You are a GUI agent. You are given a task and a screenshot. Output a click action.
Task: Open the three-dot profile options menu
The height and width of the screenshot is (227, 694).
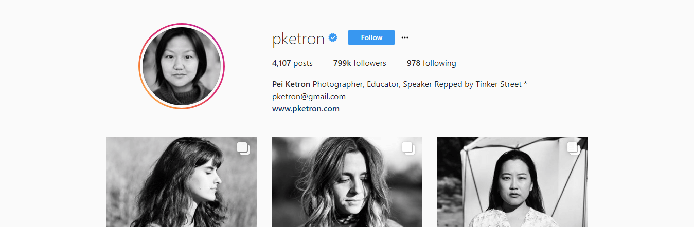pyautogui.click(x=405, y=37)
